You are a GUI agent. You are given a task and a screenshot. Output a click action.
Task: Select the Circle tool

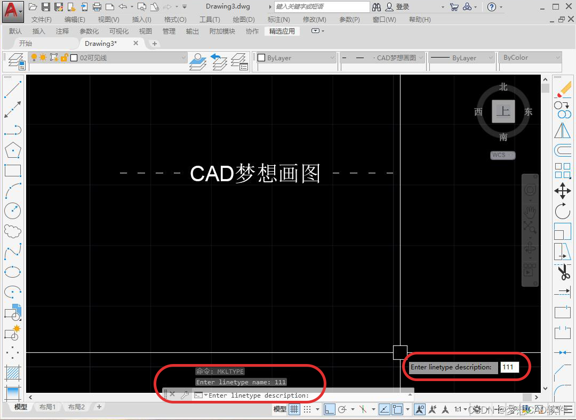click(x=12, y=210)
